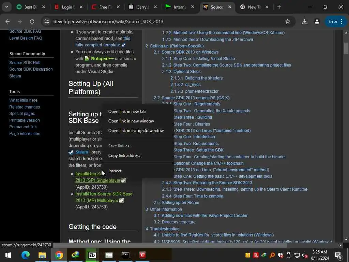Choose Inspect from context menu

(115, 171)
